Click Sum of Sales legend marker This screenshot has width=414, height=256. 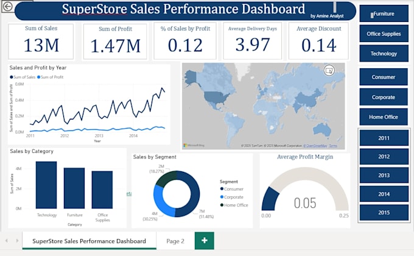click(x=12, y=77)
